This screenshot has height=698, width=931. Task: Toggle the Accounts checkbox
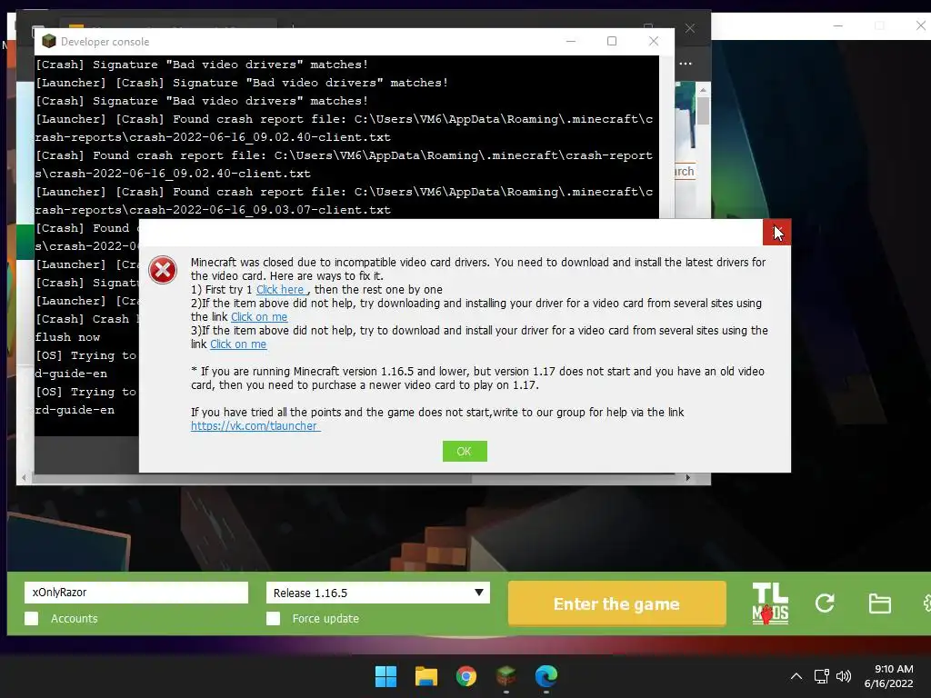(32, 618)
